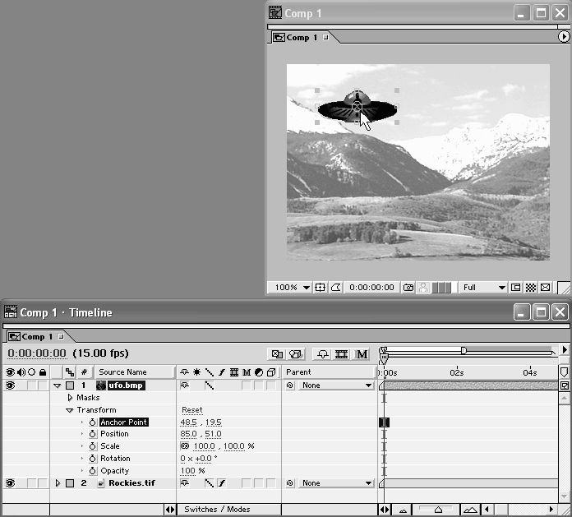Collapse the Transform property group
Screen dimensions: 572x517
pyautogui.click(x=70, y=410)
